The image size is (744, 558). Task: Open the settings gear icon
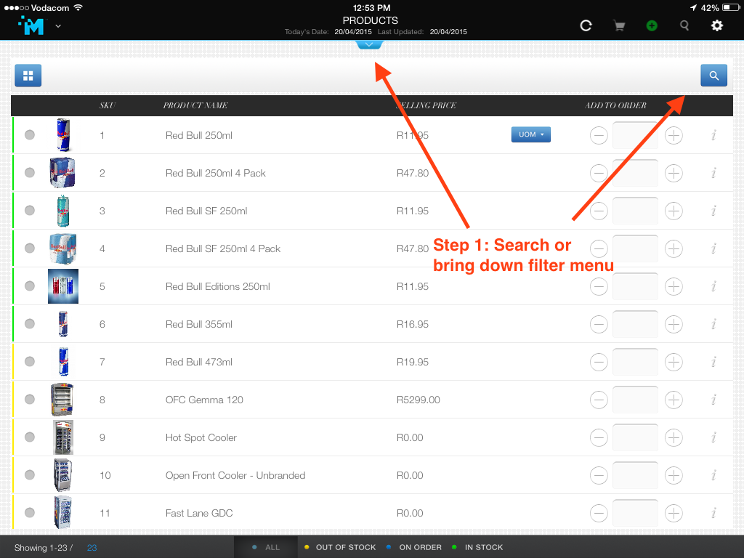717,25
